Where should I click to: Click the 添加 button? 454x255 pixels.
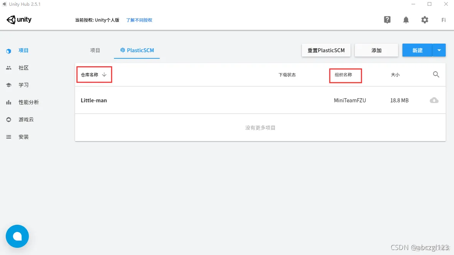point(377,50)
